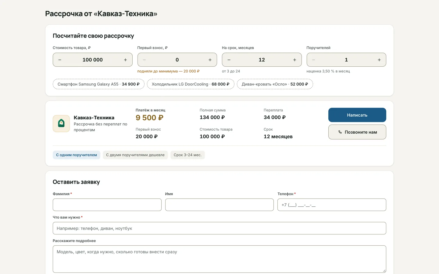This screenshot has width=439, height=274.
Task: Click the full amount 134 000 ₽
Action: [x=212, y=118]
